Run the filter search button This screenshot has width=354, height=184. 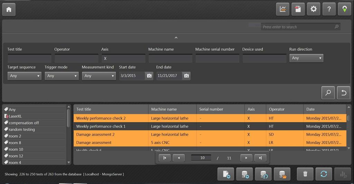(328, 93)
